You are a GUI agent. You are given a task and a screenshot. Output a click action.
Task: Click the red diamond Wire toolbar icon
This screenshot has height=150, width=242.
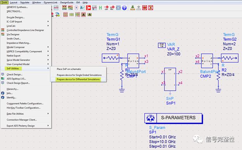[x=112, y=8]
